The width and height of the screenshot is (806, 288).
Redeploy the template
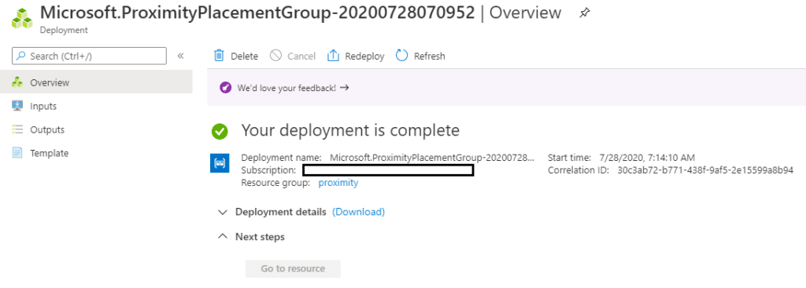(356, 56)
